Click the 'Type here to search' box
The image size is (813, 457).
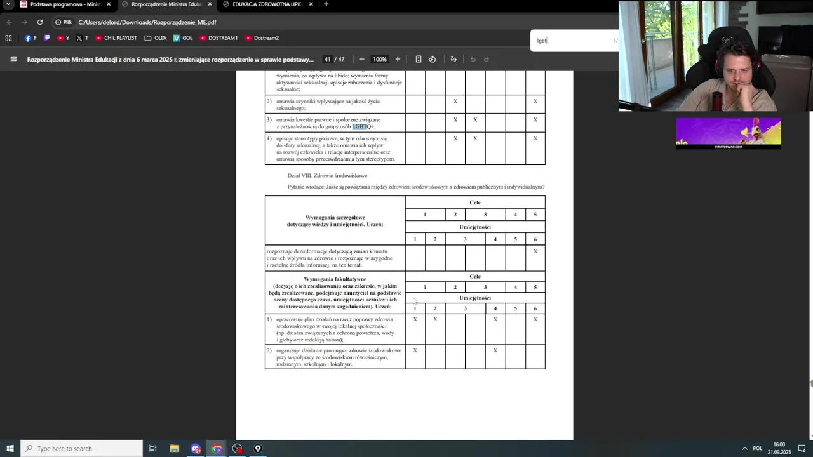coord(81,448)
